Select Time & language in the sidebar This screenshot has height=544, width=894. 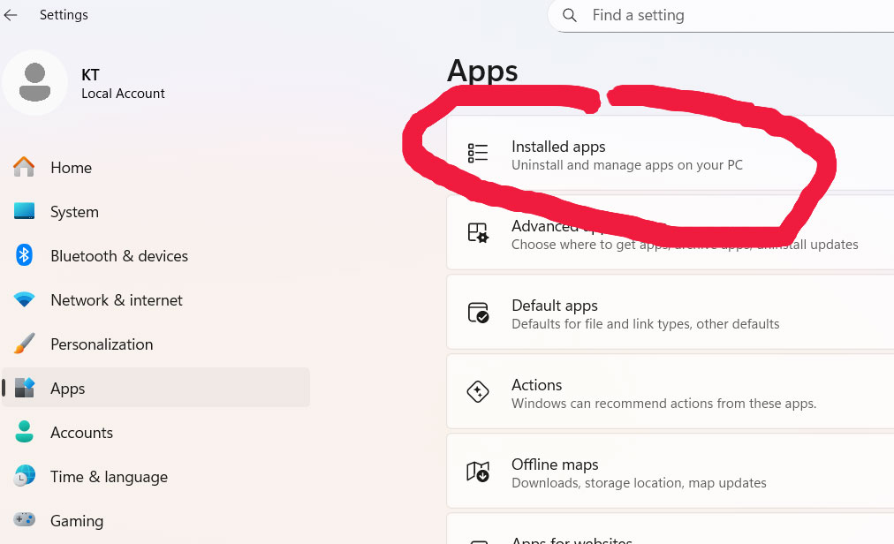109,476
